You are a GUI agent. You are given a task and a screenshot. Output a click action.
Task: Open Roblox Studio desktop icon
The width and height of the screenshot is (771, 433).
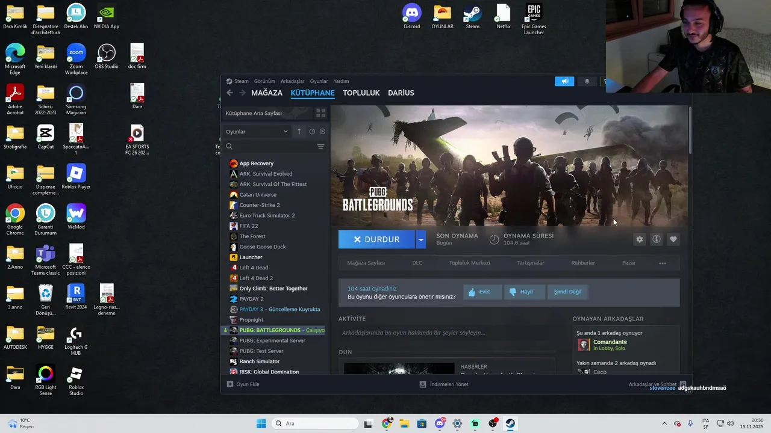(76, 381)
